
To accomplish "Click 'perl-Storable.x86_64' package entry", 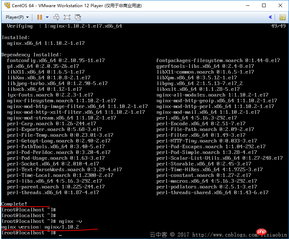I will coord(204,164).
